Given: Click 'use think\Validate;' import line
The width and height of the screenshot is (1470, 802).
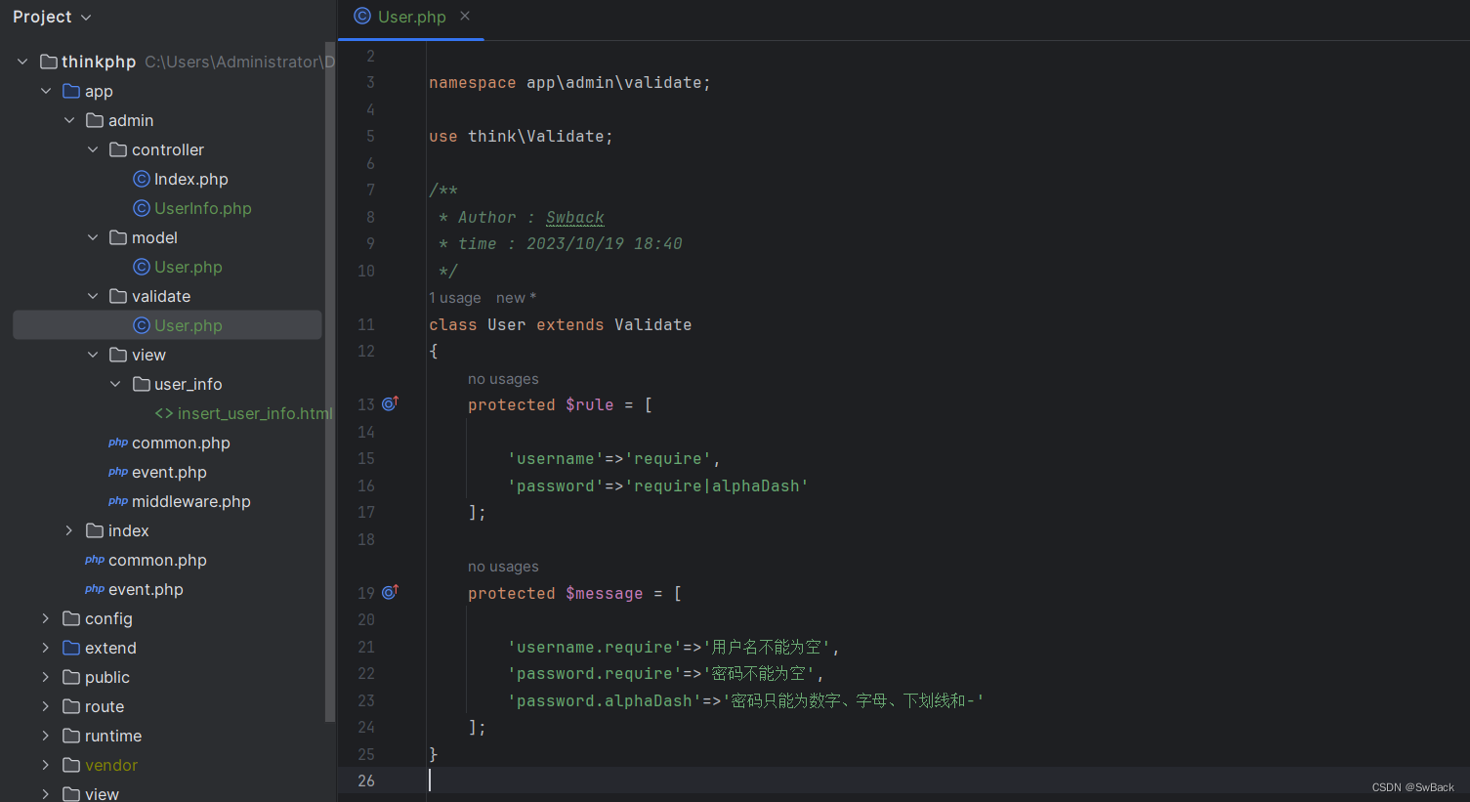Looking at the screenshot, I should 521,137.
